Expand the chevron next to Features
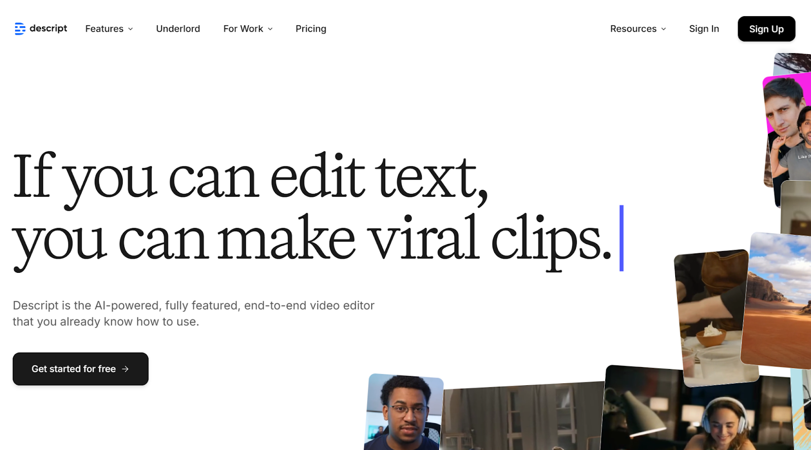The height and width of the screenshot is (450, 811). tap(131, 29)
